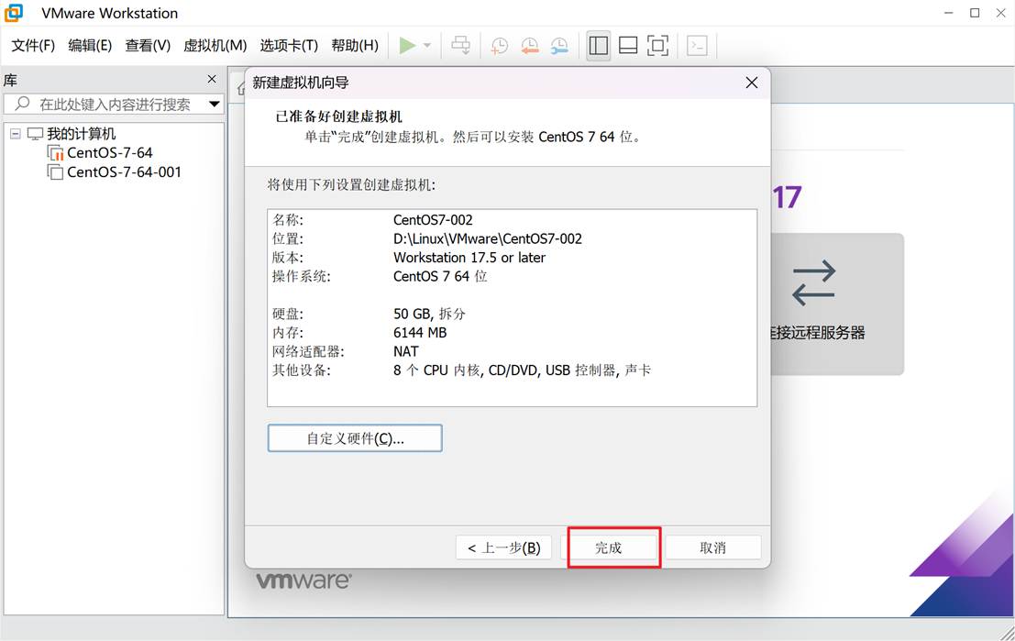Click the CentOS-7-64 VM paused icon
The image size is (1015, 641).
55,153
